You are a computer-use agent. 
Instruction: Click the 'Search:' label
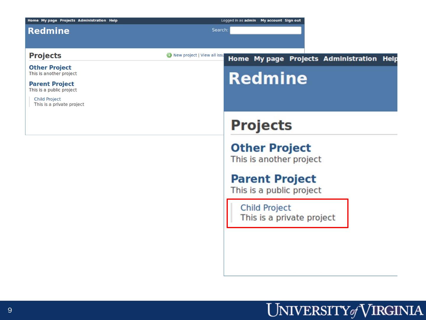click(x=220, y=30)
